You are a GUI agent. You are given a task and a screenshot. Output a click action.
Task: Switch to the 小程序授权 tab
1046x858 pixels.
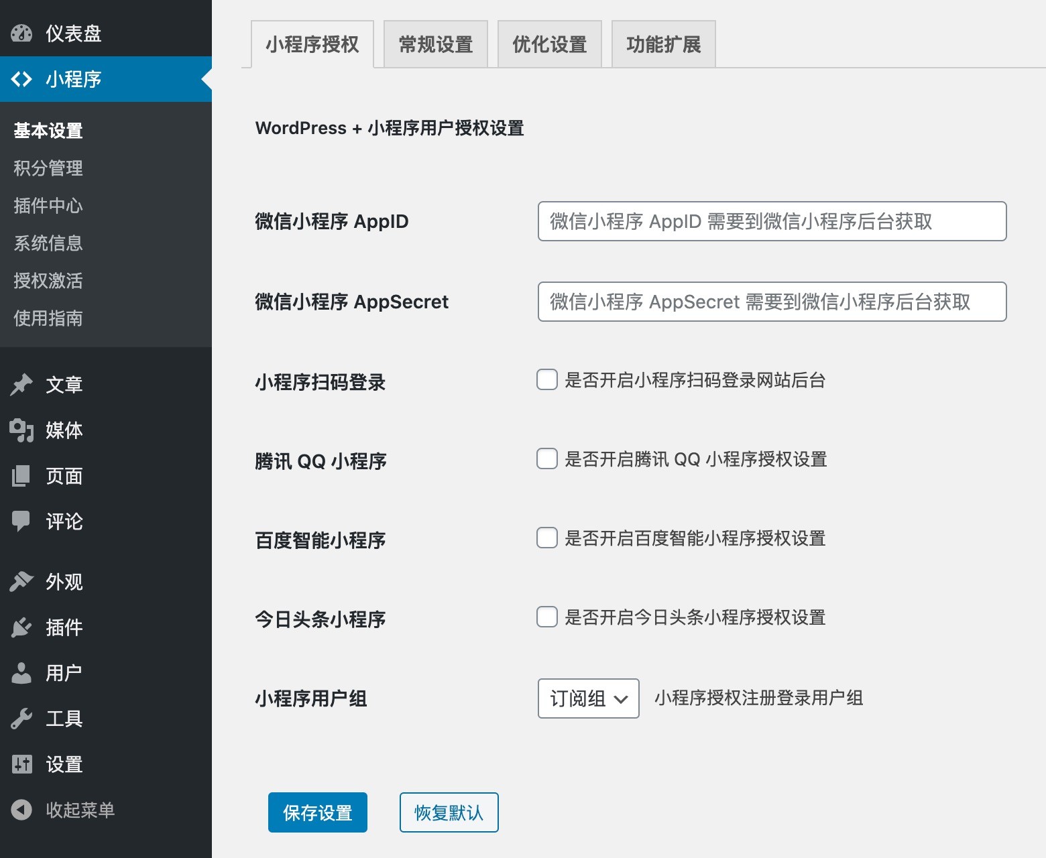[x=312, y=44]
